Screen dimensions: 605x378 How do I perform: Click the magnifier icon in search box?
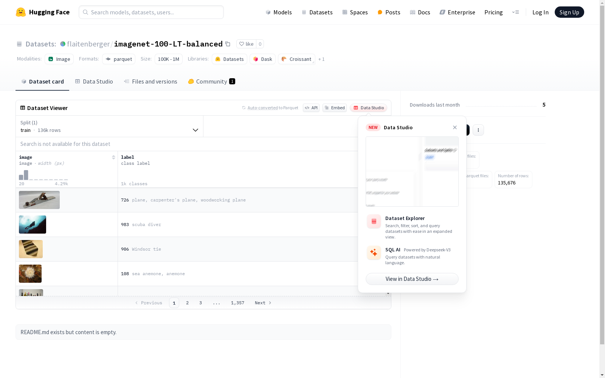85,12
